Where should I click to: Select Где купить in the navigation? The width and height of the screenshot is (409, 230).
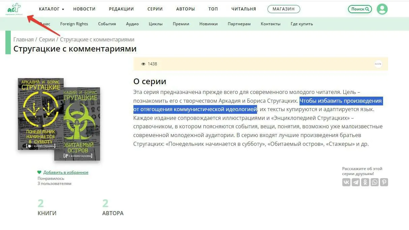tap(302, 24)
